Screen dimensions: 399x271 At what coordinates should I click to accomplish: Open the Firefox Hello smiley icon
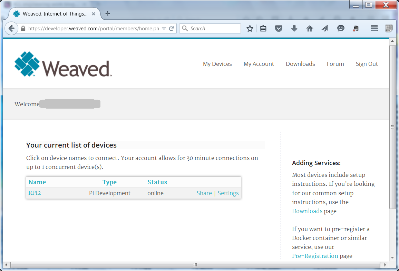tap(341, 29)
